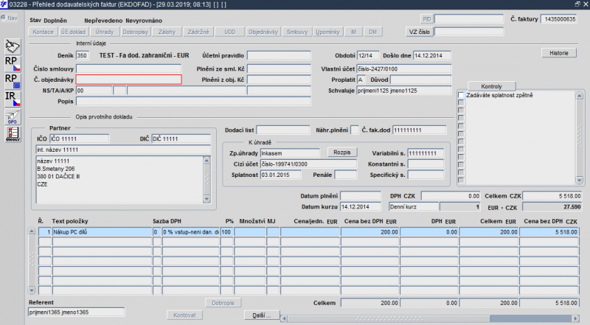This screenshot has width=590, height=325.
Task: Click the UDD button
Action: click(x=230, y=32)
